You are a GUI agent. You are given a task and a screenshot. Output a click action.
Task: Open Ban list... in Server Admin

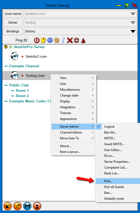[118, 132]
